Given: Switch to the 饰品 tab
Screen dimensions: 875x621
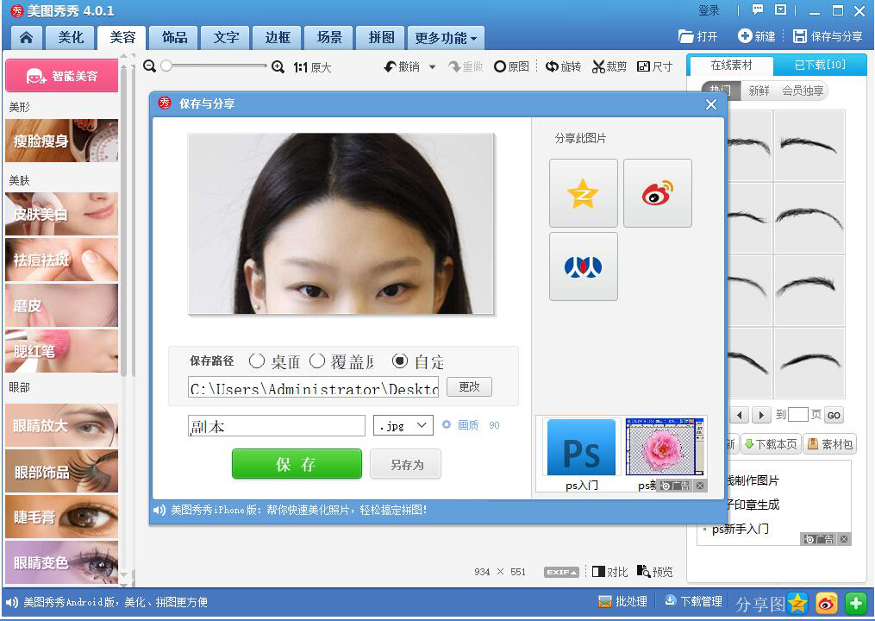Looking at the screenshot, I should tap(175, 38).
